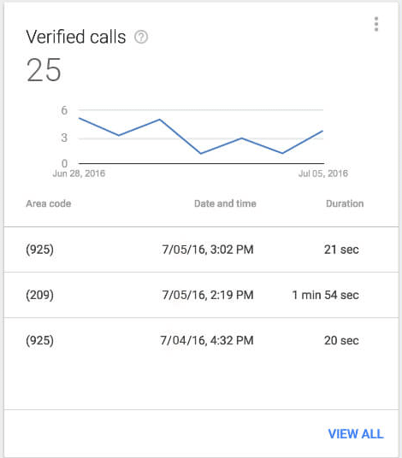This screenshot has height=458, width=402.
Task: Open the 7/04/16, 4:32 PM call row
Action: click(201, 340)
